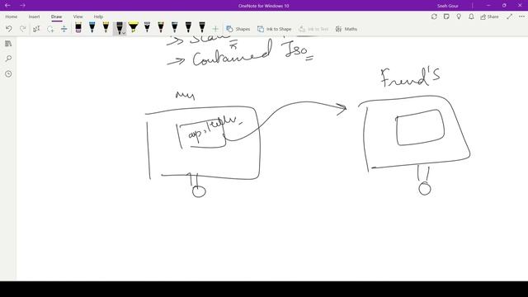528x297 pixels.
Task: Enter full screen mode
Action: coord(510,16)
